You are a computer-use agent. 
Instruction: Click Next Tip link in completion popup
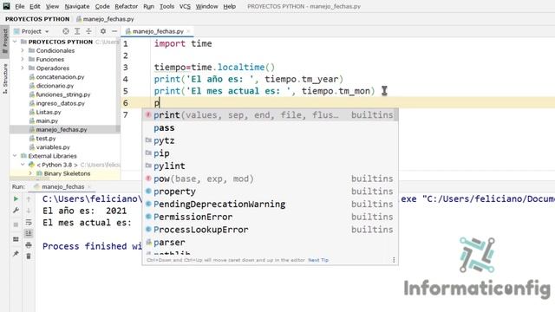click(318, 260)
